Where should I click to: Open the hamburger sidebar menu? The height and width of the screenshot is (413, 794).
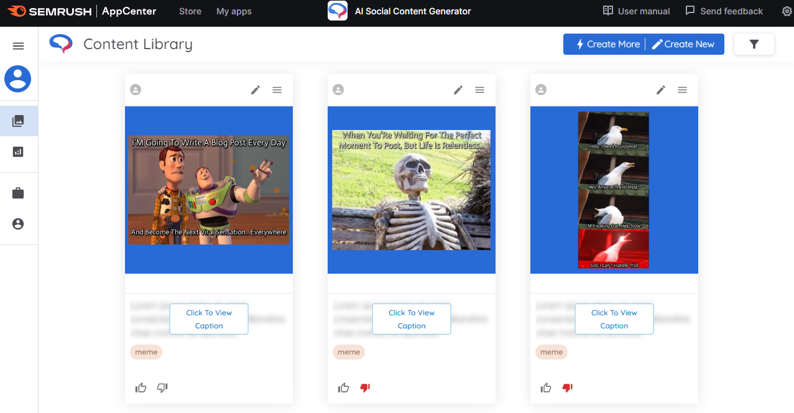(x=18, y=46)
